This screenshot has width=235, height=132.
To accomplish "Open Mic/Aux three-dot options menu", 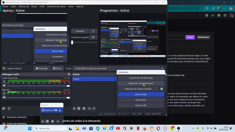I will pos(4,93).
